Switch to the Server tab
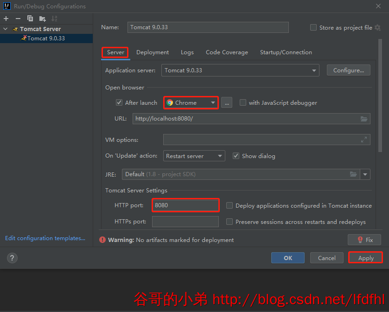 click(115, 52)
